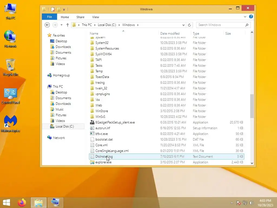Open address bar history dropdown
This screenshot has height=208, width=277.
tap(184, 25)
